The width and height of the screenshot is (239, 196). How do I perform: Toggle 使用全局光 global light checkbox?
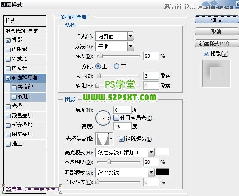pos(116,118)
